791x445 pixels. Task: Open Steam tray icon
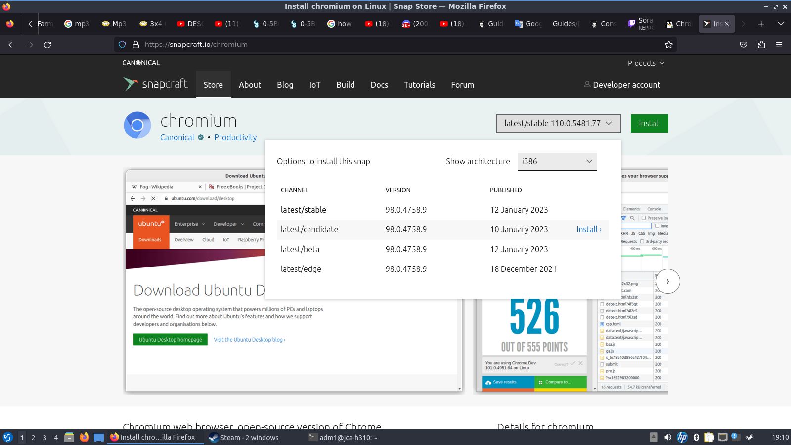pyautogui.click(x=749, y=437)
